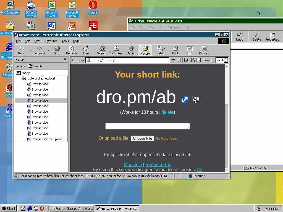
Task: Select the Opera desktop icon
Action: click(93, 7)
